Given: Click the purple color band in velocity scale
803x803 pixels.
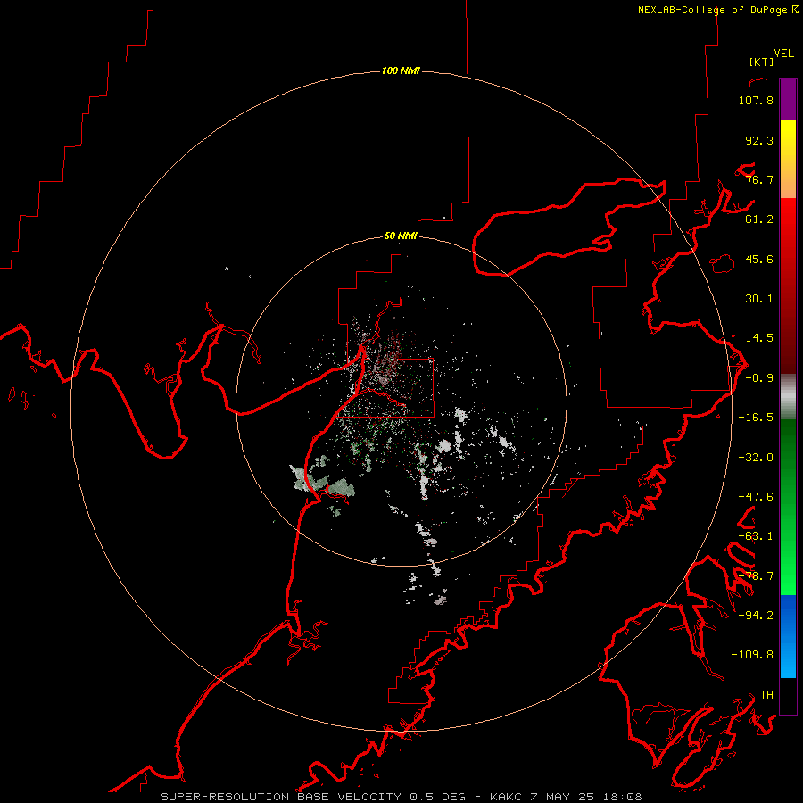Looking at the screenshot, I should pos(788,99).
